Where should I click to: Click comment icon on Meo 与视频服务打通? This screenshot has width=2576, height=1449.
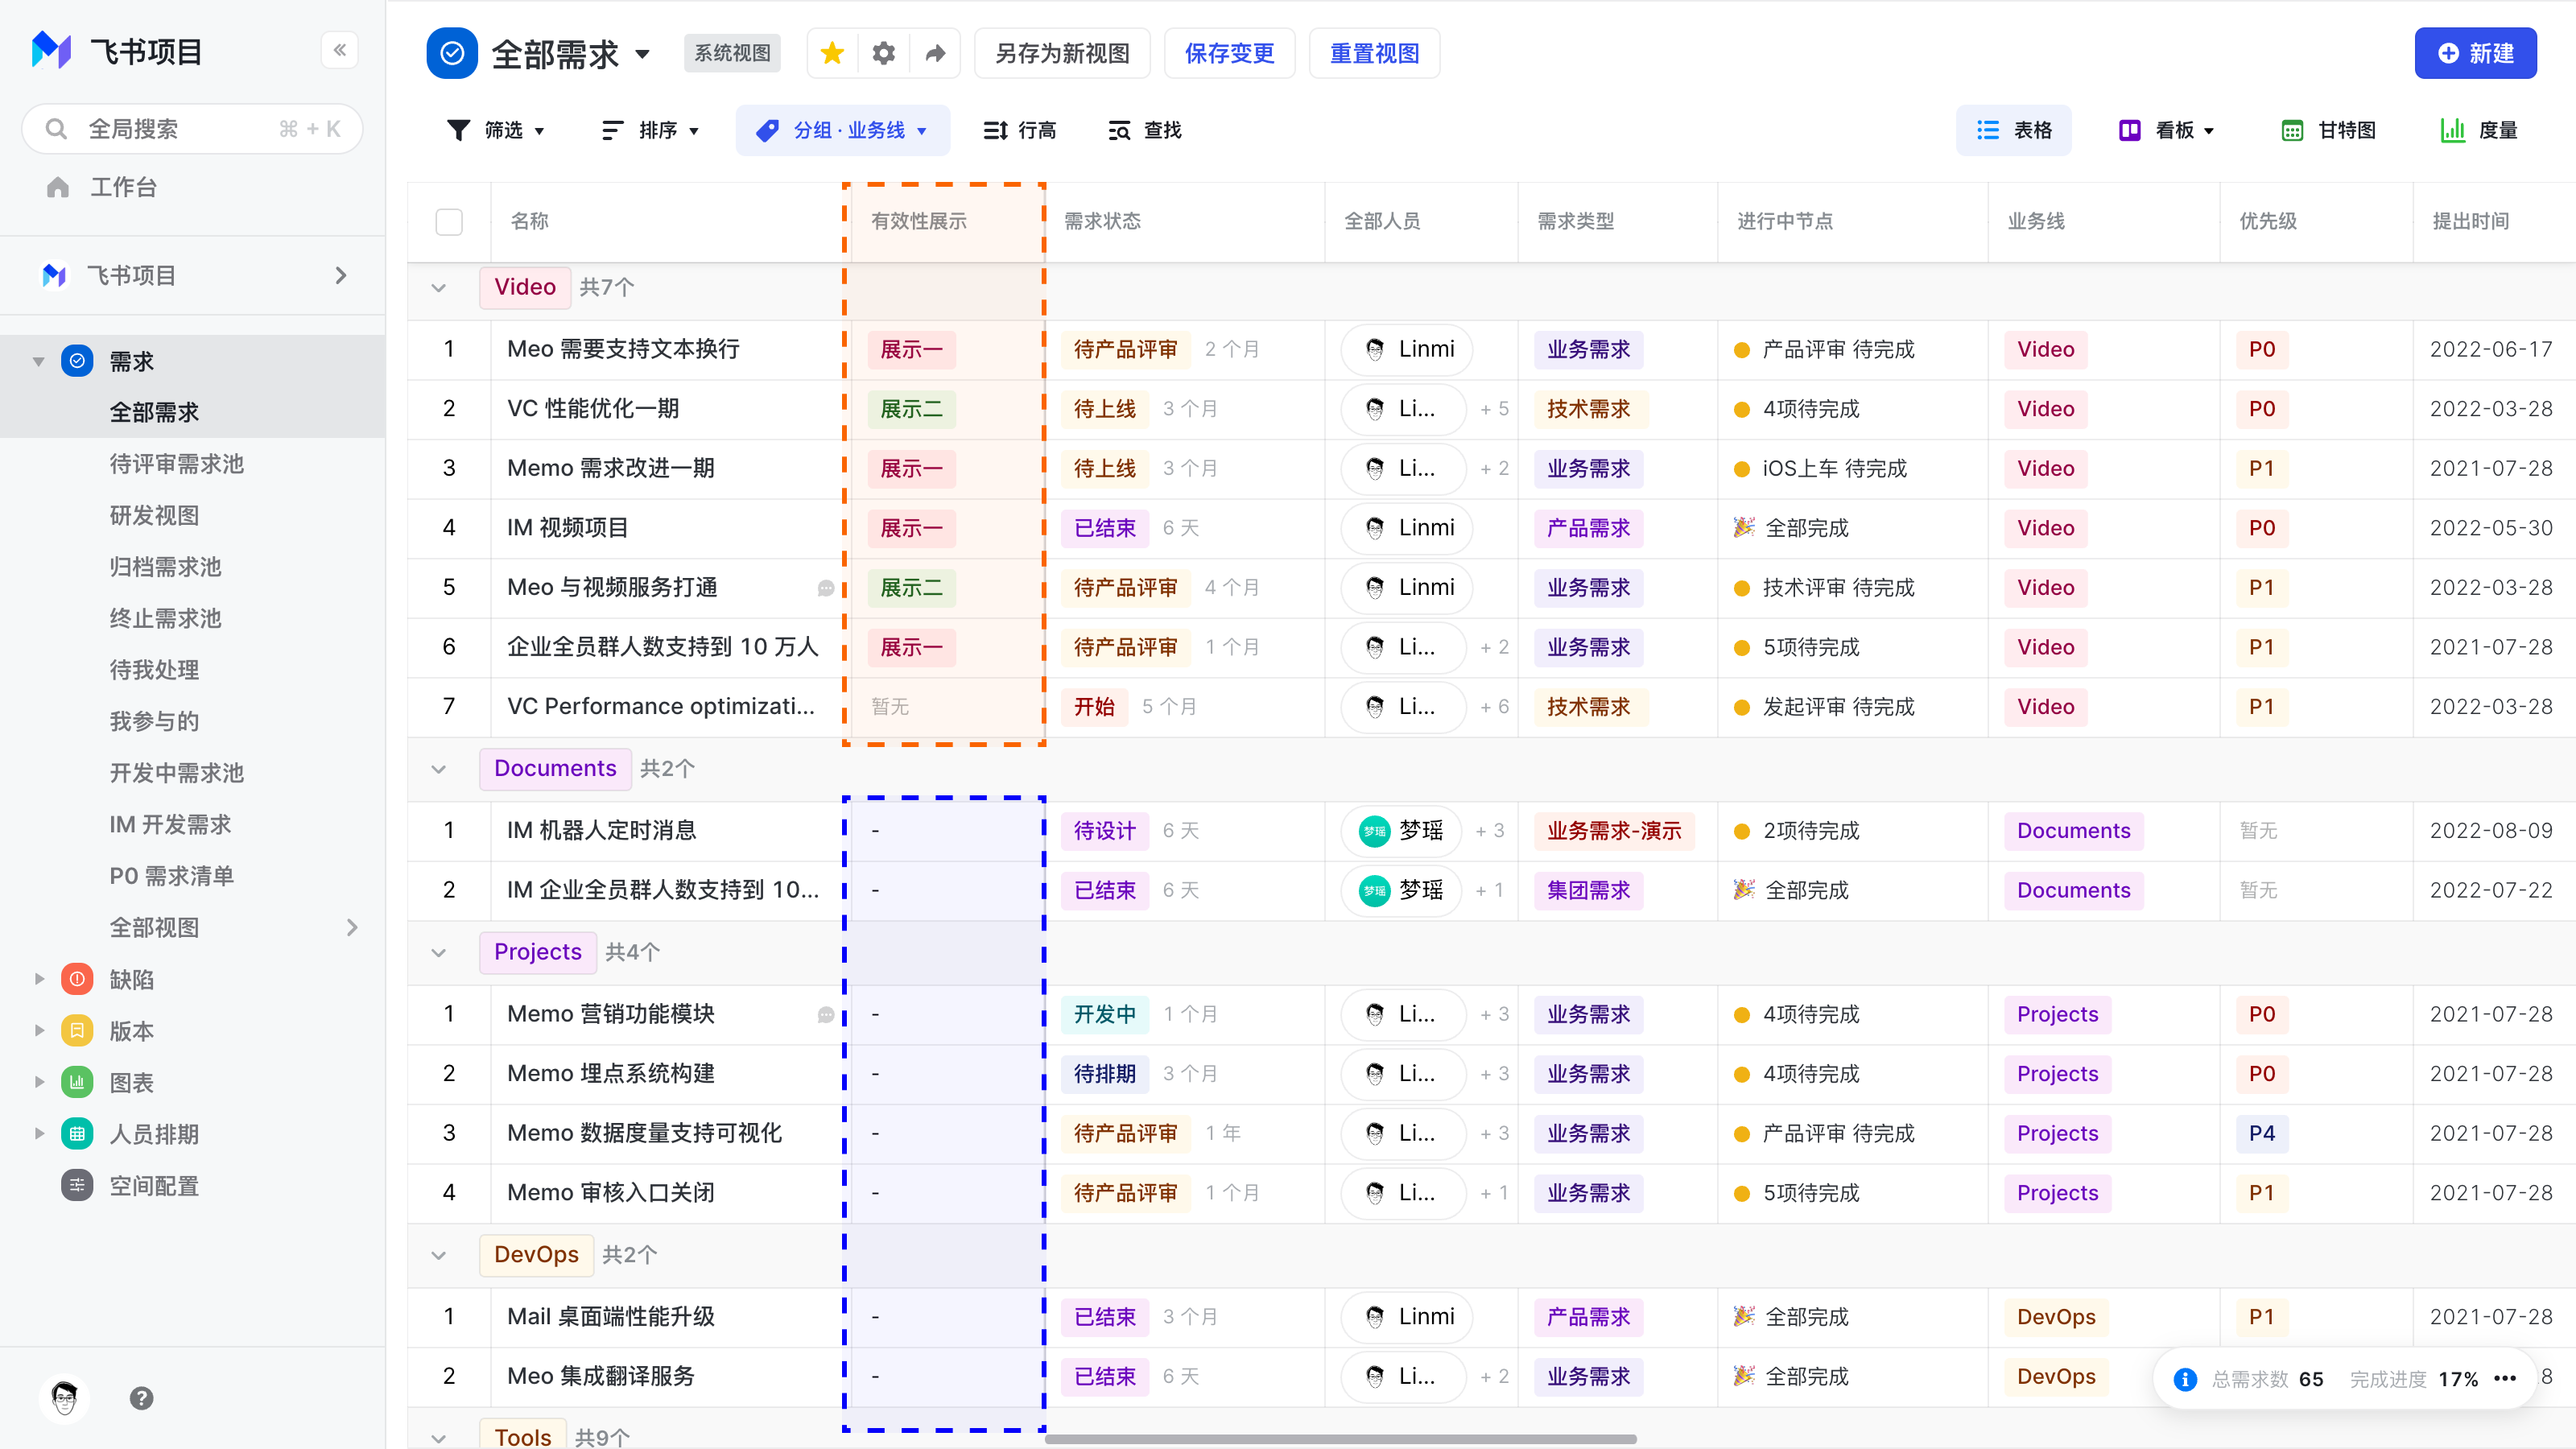[x=826, y=588]
